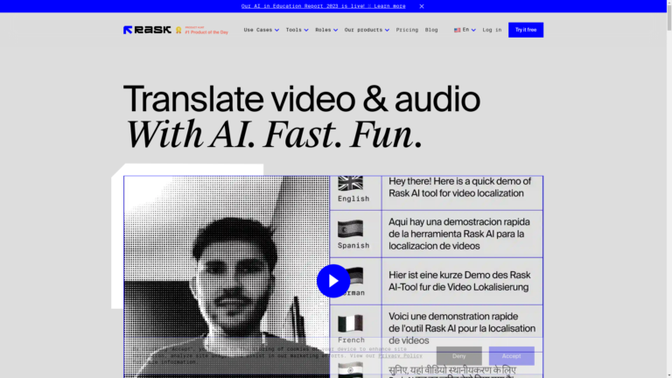Open the En language selector
Image resolution: width=672 pixels, height=378 pixels.
465,30
